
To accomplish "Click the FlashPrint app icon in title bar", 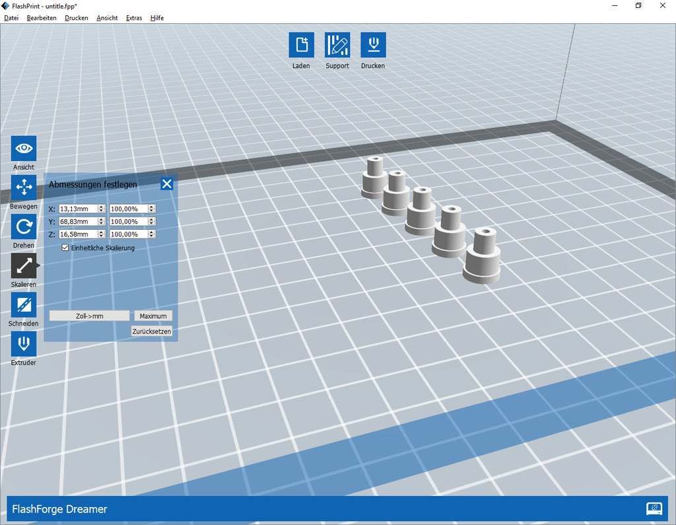I will click(x=5, y=6).
